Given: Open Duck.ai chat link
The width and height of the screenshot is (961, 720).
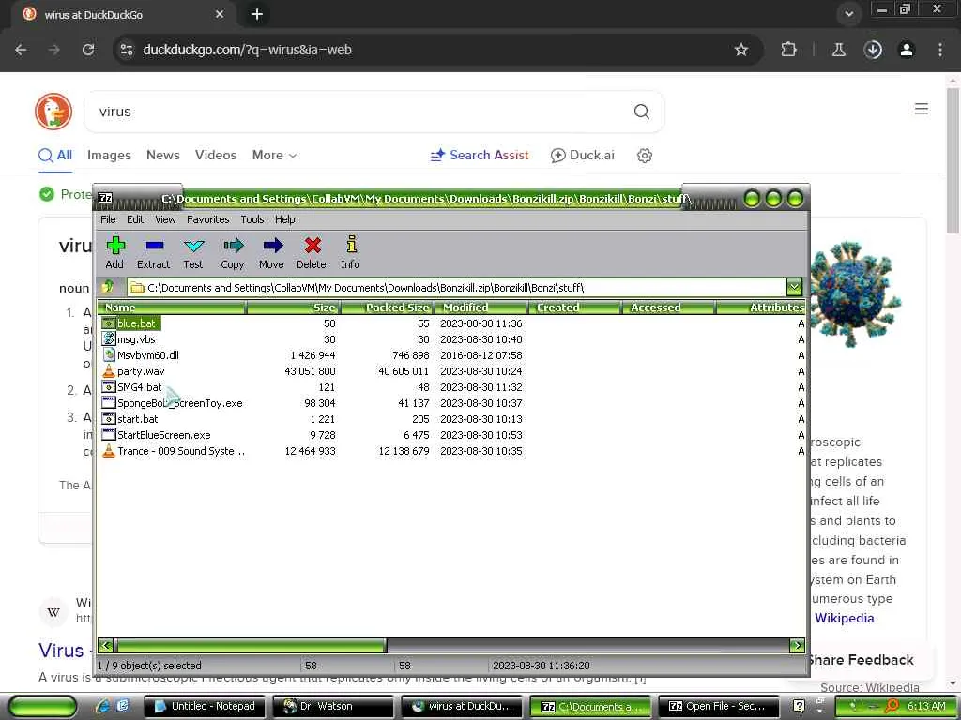Looking at the screenshot, I should tap(582, 155).
